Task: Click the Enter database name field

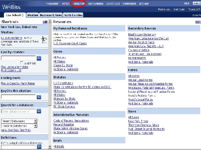Action: pyautogui.click(x=18, y=111)
